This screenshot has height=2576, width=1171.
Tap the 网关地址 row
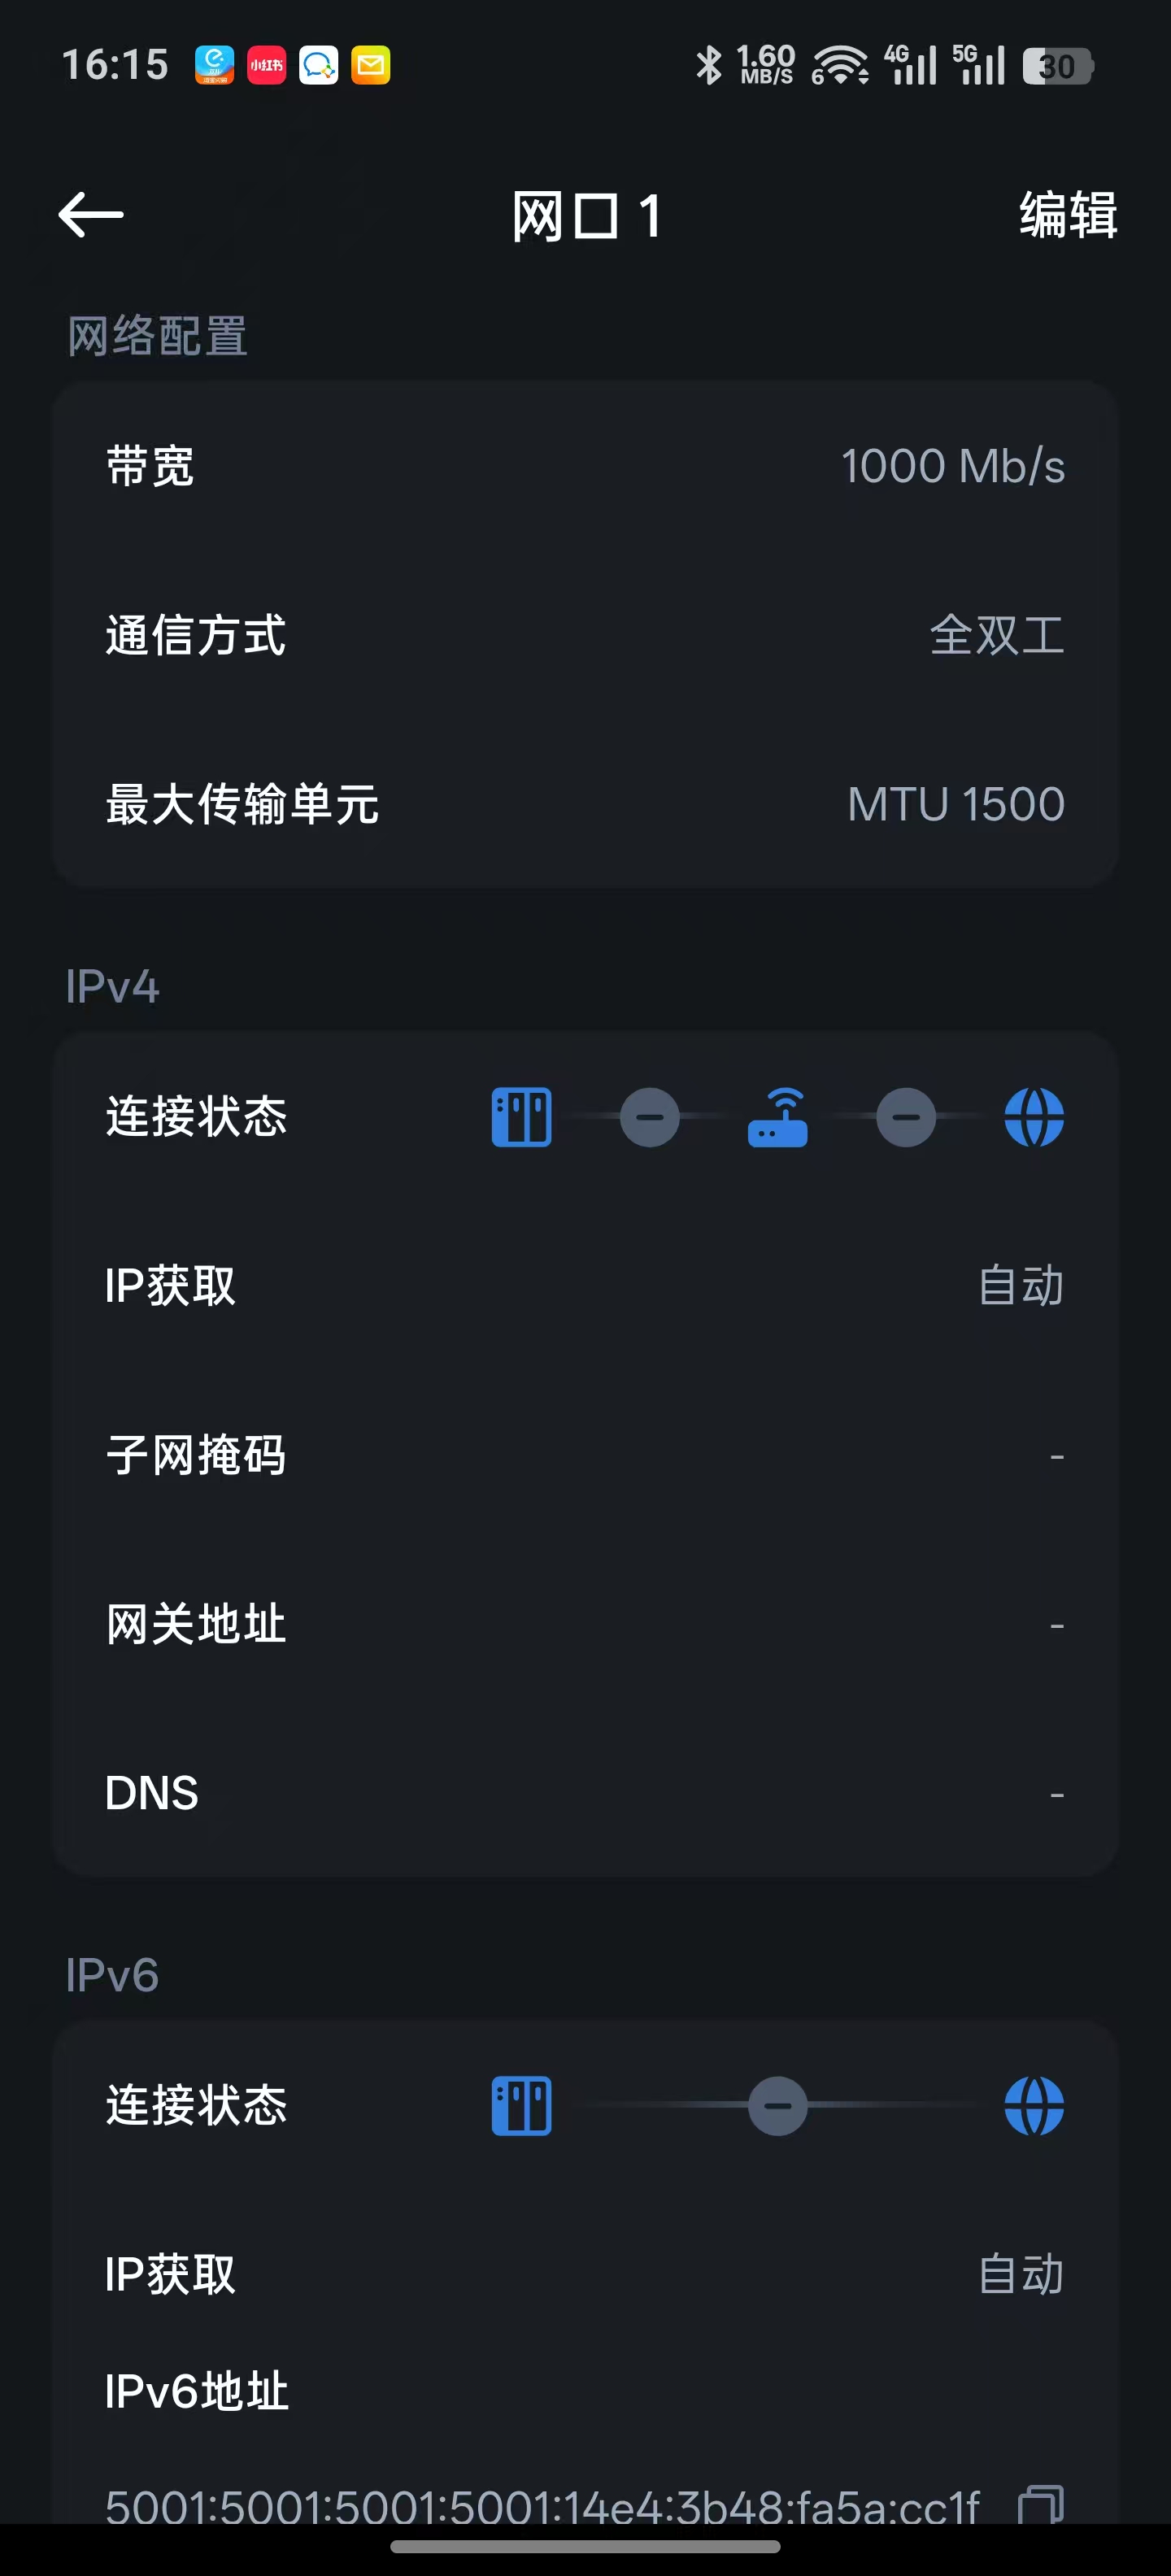click(x=585, y=1624)
